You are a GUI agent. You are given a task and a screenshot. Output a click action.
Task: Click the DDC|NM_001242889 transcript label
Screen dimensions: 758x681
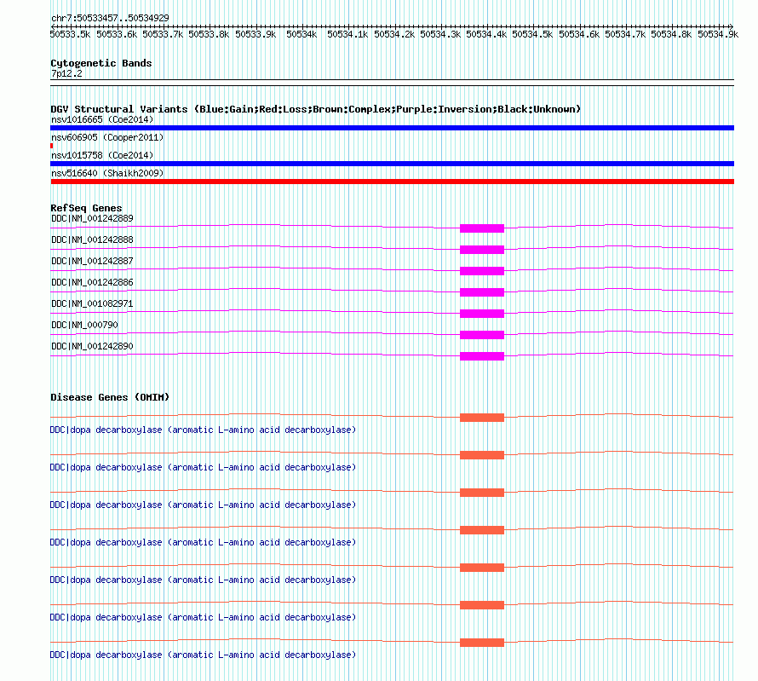point(92,218)
